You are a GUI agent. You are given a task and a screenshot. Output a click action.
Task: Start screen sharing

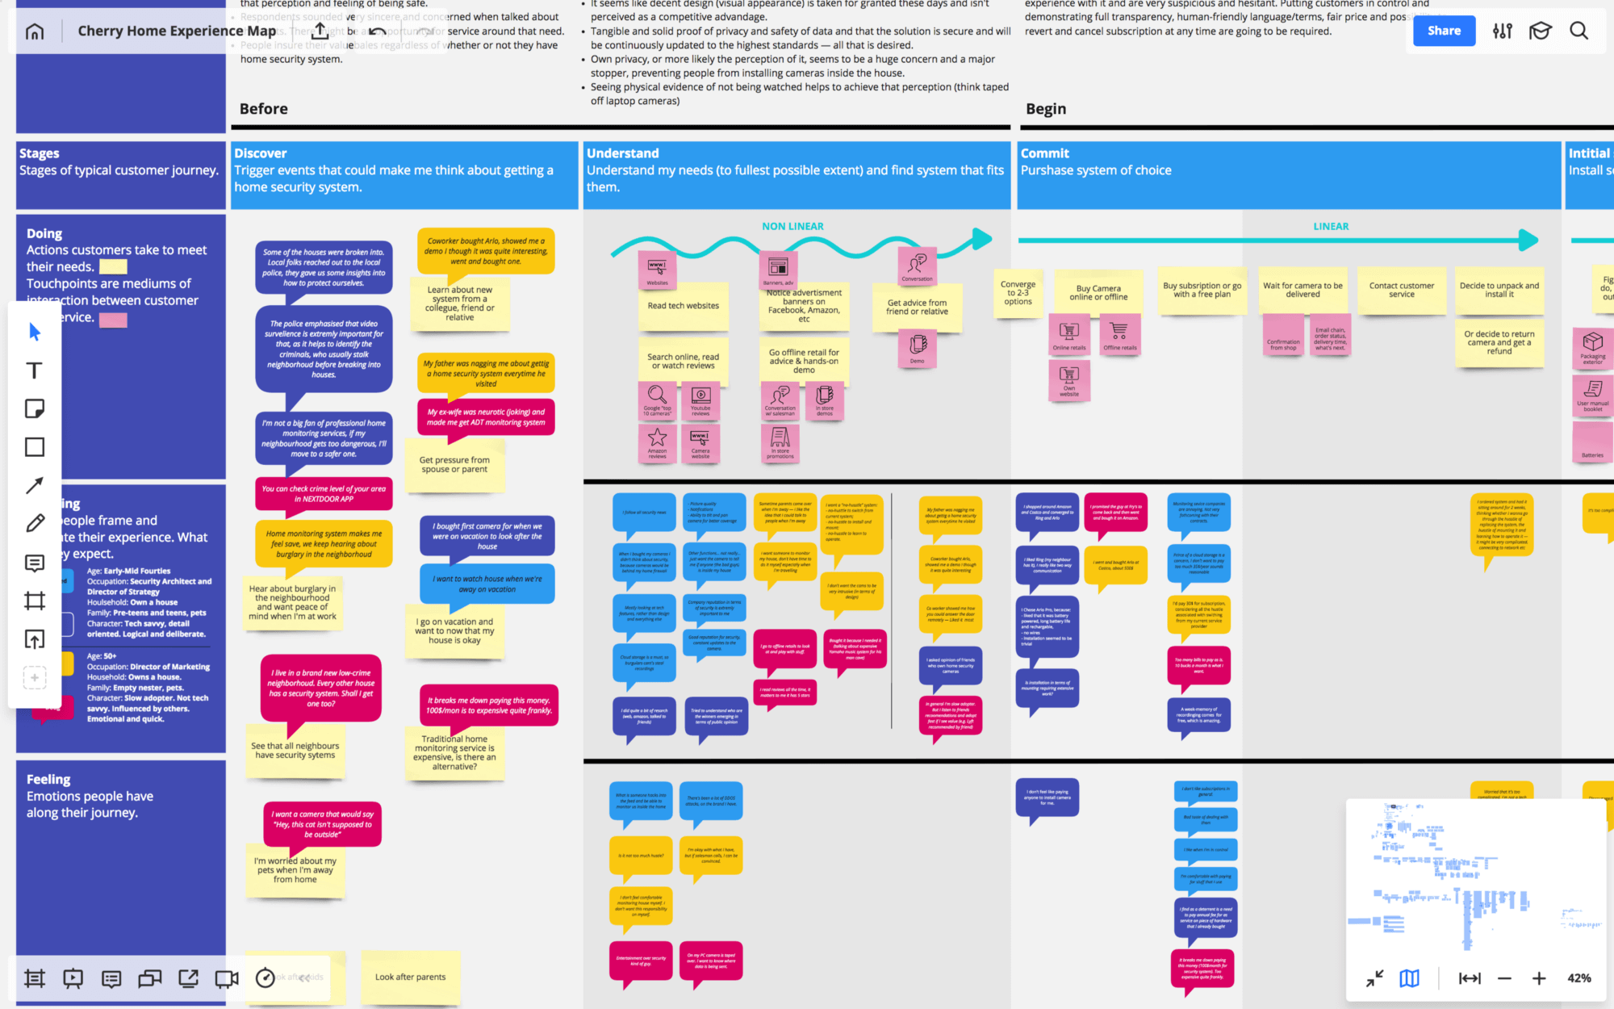pyautogui.click(x=188, y=978)
